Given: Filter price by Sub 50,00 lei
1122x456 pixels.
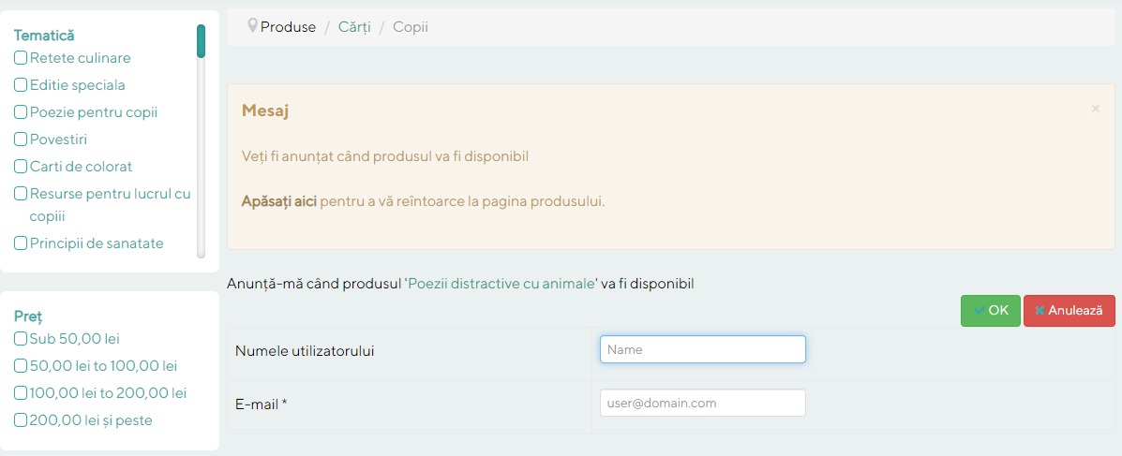Looking at the screenshot, I should pos(21,338).
